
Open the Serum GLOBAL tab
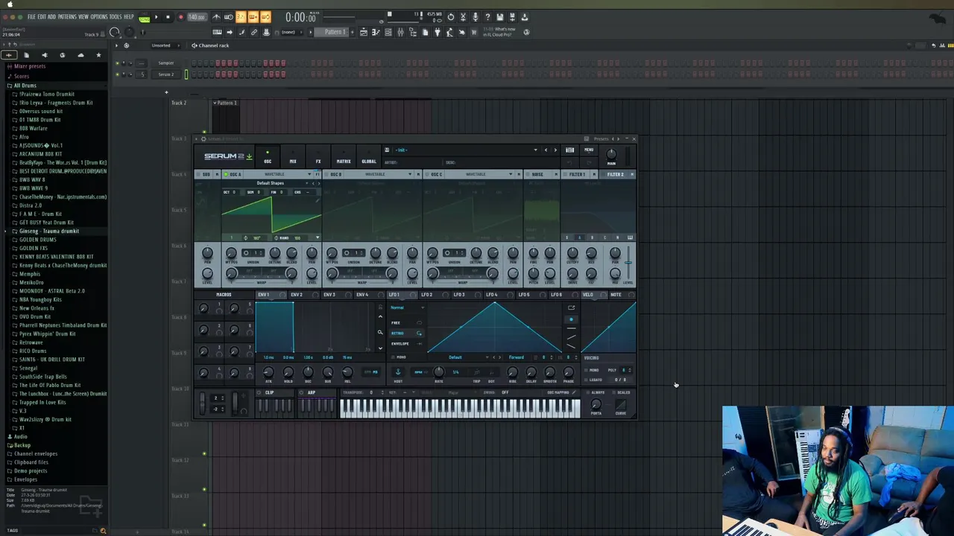tap(369, 156)
